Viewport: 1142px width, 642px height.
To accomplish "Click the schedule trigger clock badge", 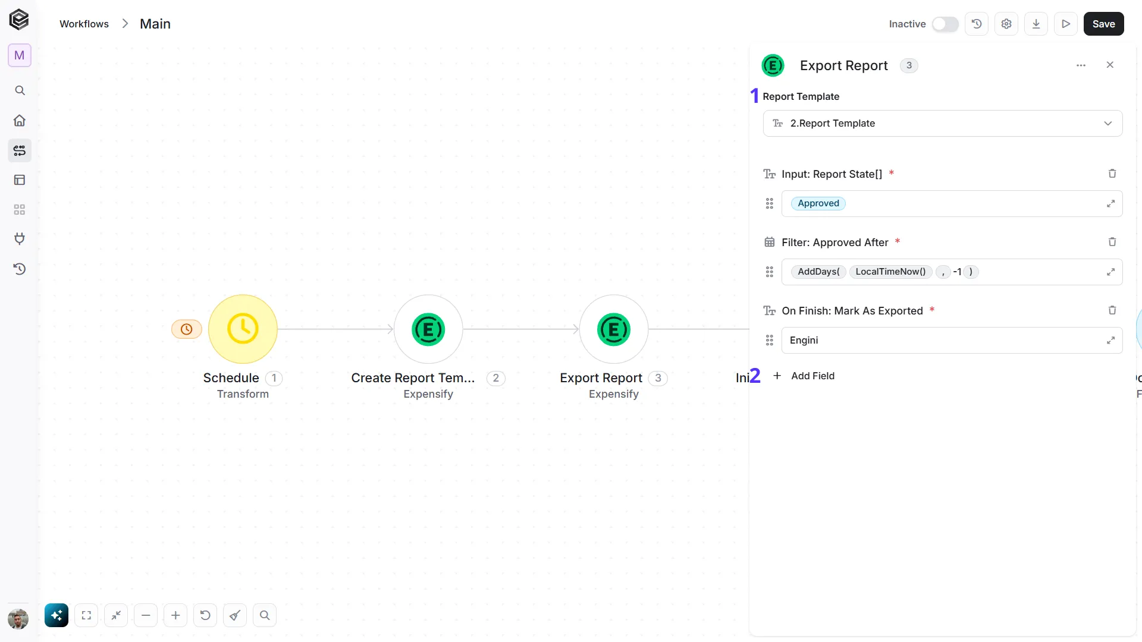I will (187, 329).
